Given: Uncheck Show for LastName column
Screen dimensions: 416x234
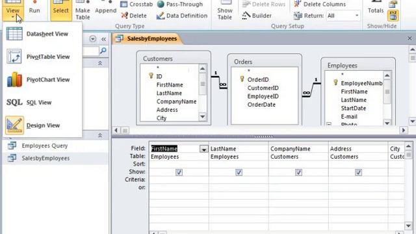Looking at the screenshot, I should tap(239, 172).
